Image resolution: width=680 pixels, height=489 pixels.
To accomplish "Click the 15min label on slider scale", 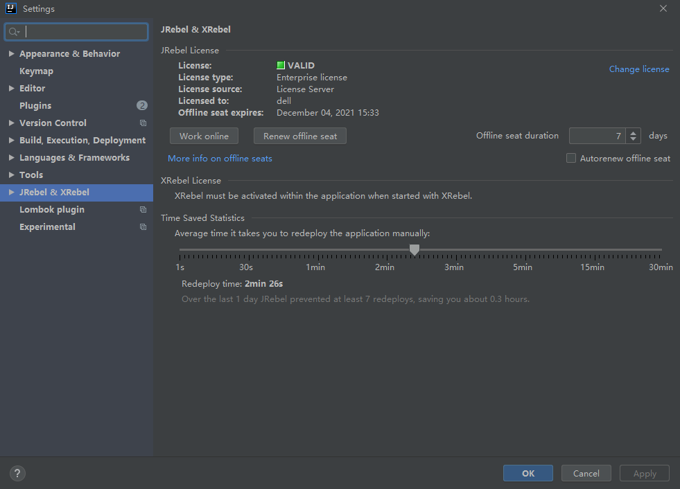I will pyautogui.click(x=593, y=267).
